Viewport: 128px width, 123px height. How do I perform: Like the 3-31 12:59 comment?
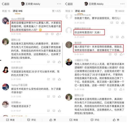pos(60,97)
